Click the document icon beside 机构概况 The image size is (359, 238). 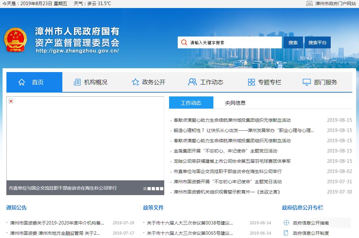[77, 82]
